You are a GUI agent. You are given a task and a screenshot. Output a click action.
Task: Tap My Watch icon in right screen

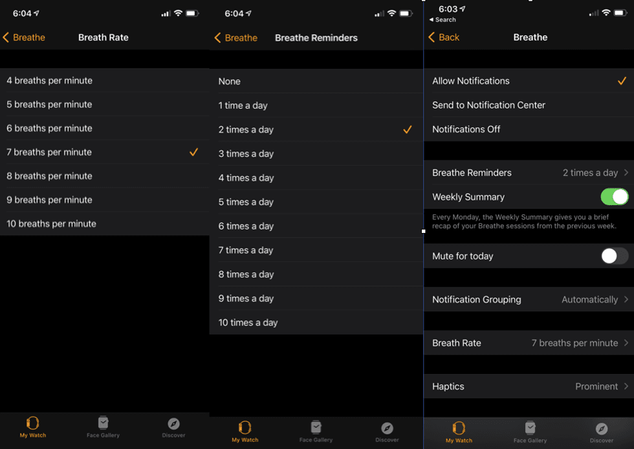click(x=459, y=429)
